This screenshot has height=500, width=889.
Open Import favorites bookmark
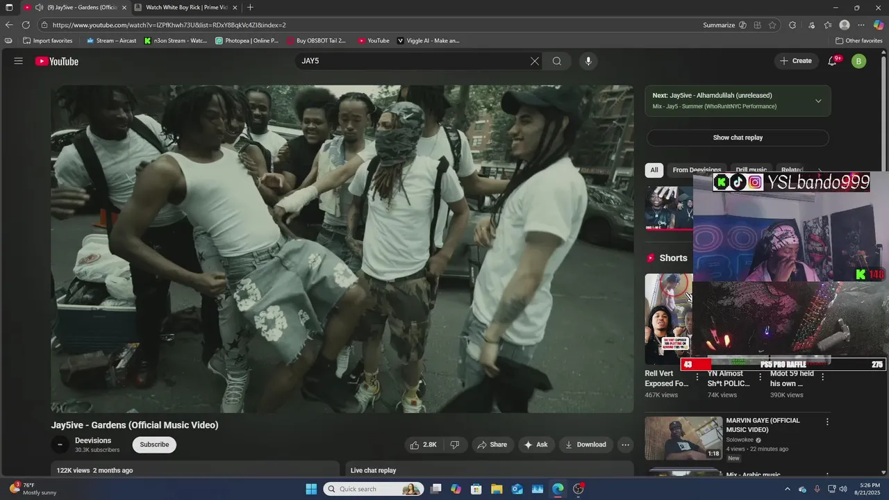48,40
